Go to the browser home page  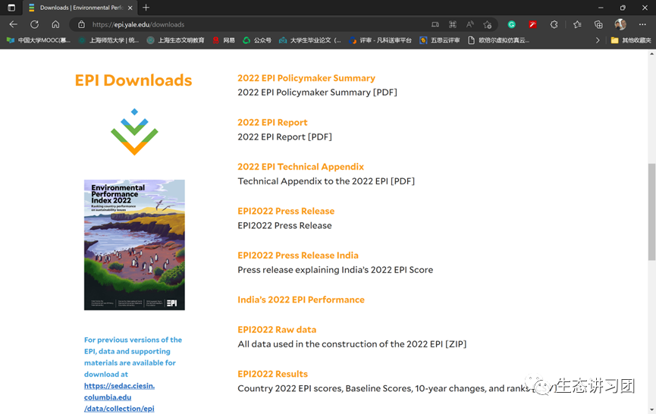55,25
